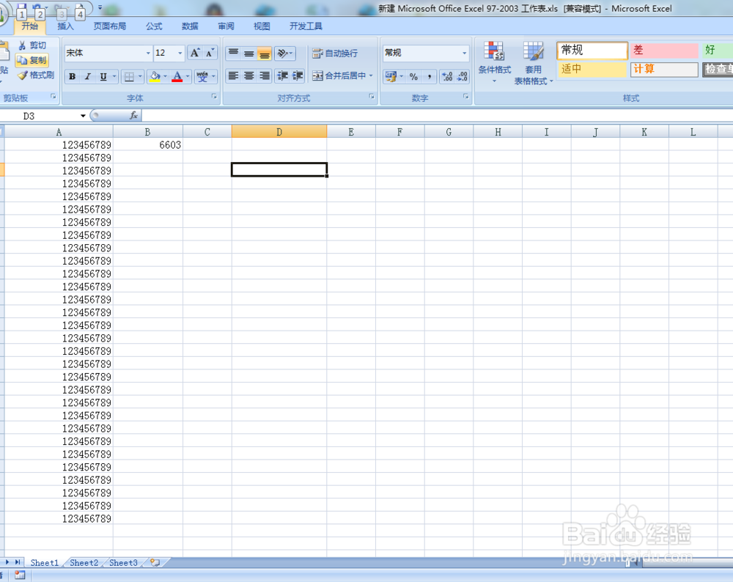
Task: Click the Insert Worksheet tab icon
Action: pyautogui.click(x=155, y=562)
